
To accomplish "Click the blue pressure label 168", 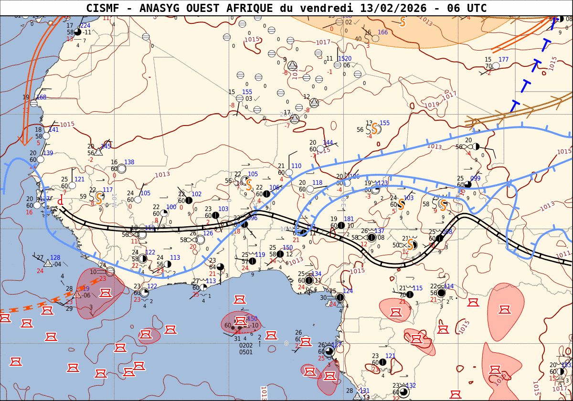I will click(x=41, y=97).
